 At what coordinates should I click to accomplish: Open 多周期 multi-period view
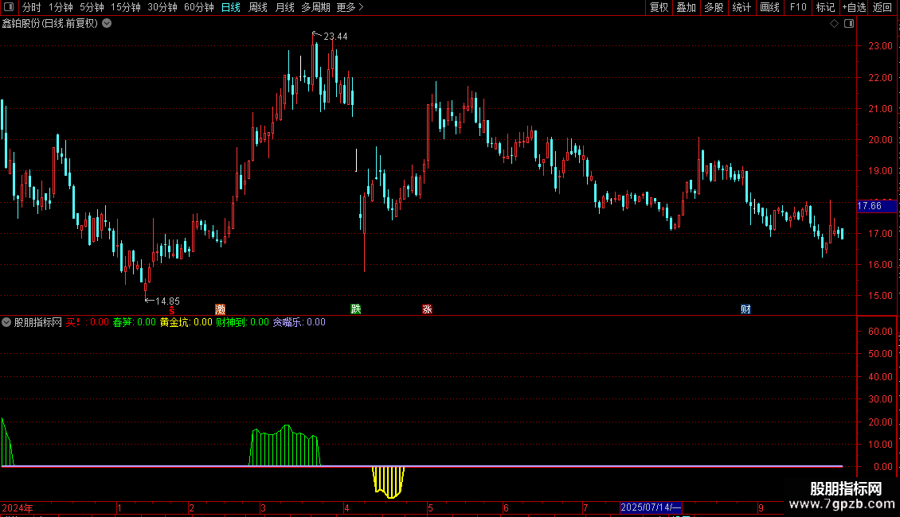pyautogui.click(x=315, y=7)
